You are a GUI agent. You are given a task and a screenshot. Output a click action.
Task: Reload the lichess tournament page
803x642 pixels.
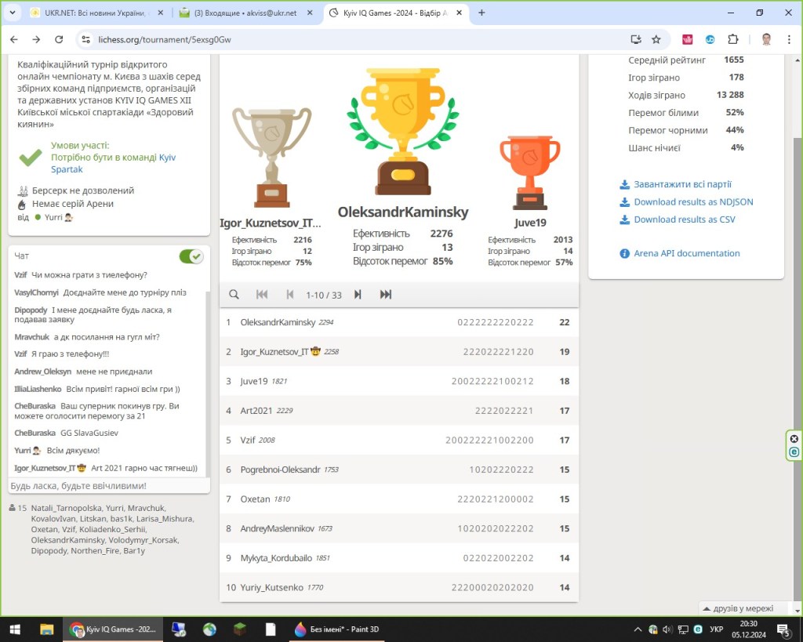click(59, 39)
